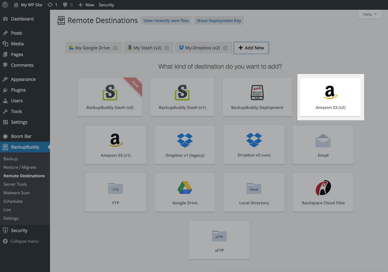388x272 pixels.
Task: Click the Appearance paintbrush icon
Action: [x=5, y=79]
